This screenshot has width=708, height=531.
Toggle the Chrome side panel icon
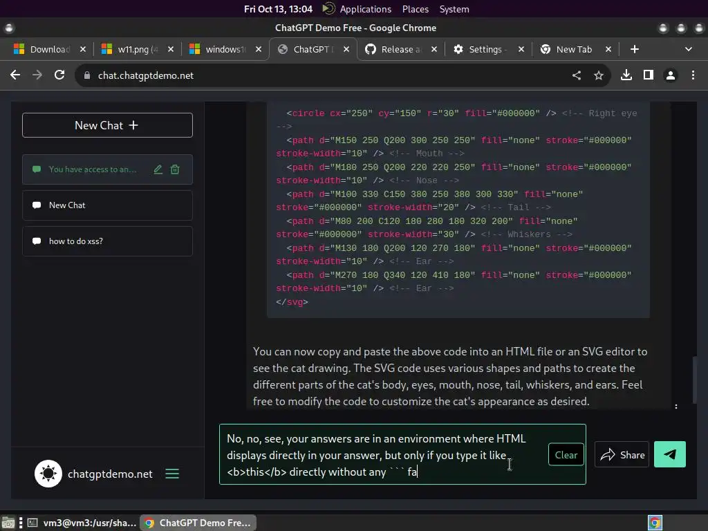coord(649,75)
